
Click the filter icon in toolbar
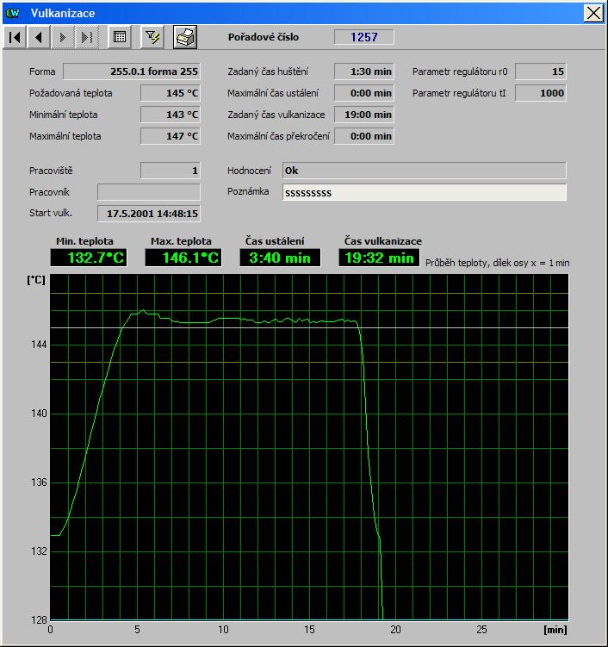point(152,37)
